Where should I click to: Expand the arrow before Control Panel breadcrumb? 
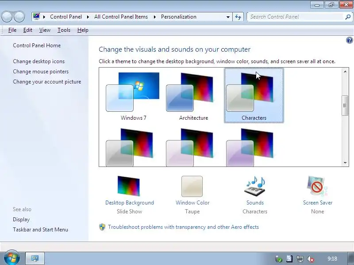tap(44, 17)
